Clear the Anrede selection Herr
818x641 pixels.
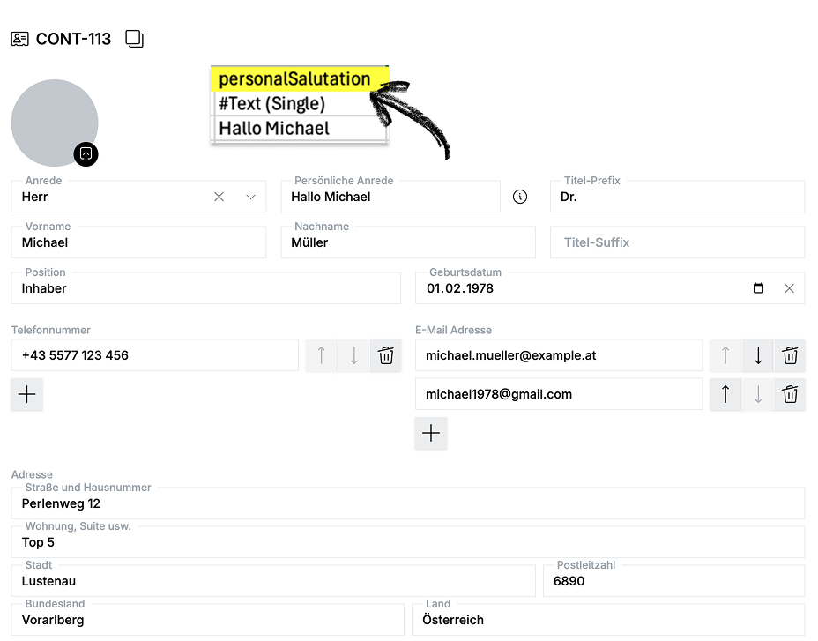click(x=219, y=197)
